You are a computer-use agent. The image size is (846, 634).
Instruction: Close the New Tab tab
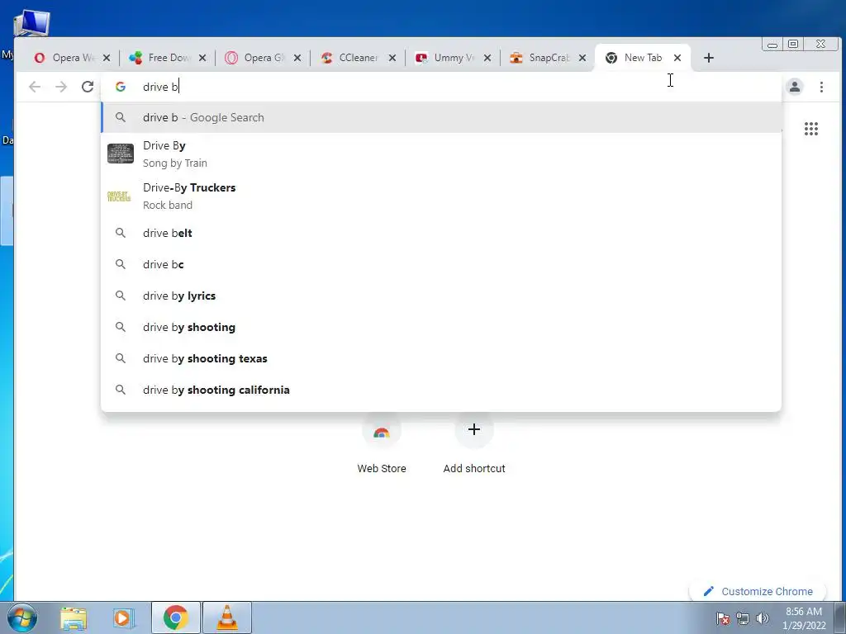677,58
